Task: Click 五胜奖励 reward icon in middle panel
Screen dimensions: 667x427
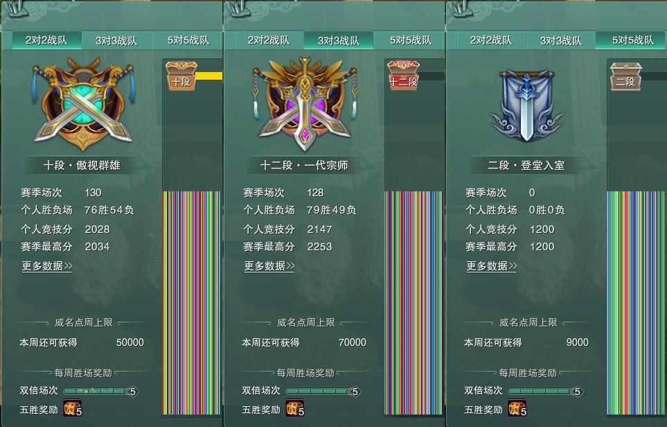Action: [295, 408]
